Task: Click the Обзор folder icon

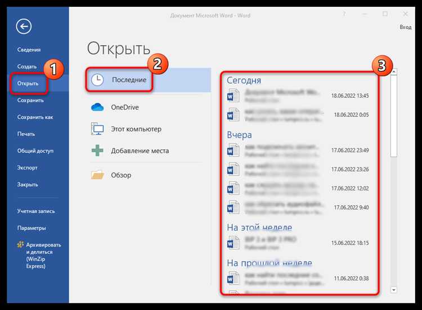Action: coord(97,175)
